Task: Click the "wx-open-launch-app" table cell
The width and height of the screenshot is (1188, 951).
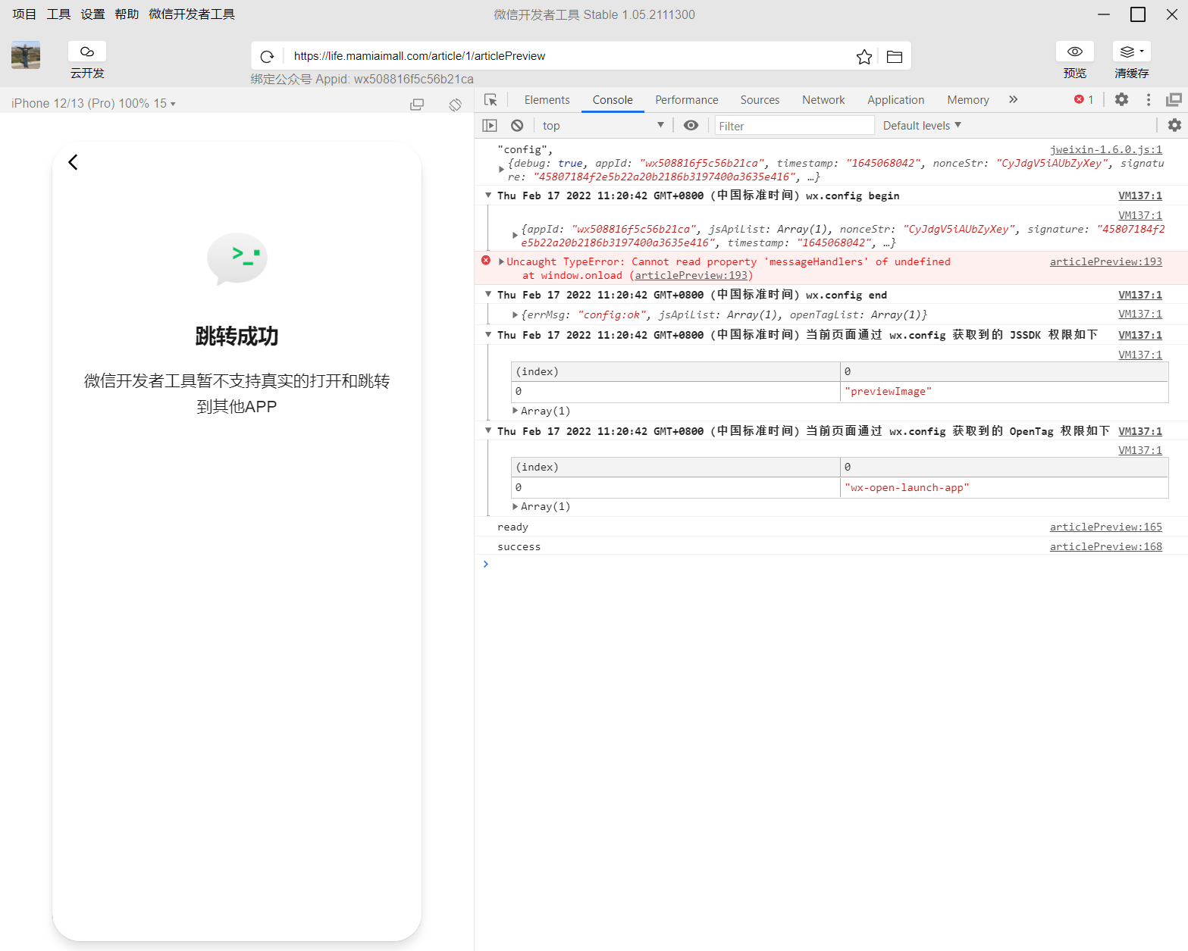Action: coord(1004,487)
